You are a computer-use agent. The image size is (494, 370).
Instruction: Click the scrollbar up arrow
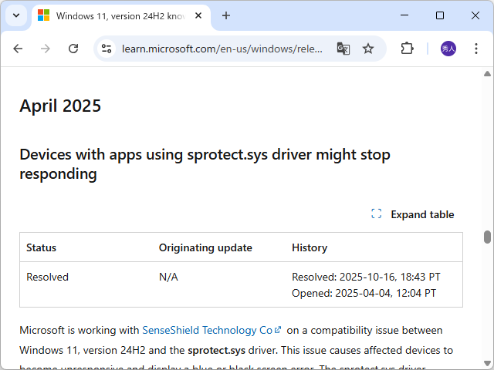point(487,74)
